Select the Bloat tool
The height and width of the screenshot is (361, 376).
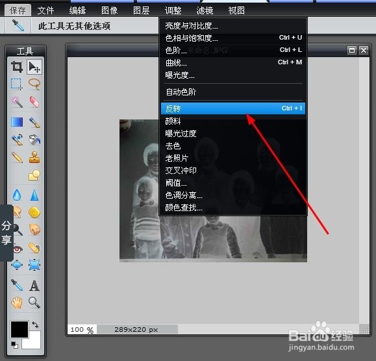pyautogui.click(x=17, y=265)
